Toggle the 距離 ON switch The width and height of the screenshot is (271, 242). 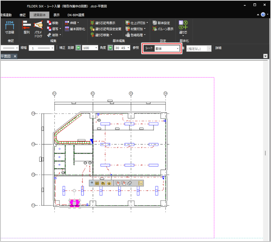coord(78,48)
